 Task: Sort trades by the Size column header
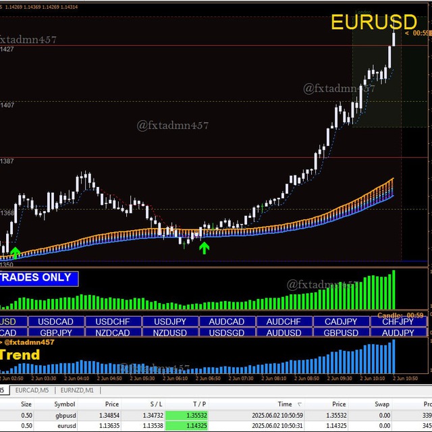point(26,404)
